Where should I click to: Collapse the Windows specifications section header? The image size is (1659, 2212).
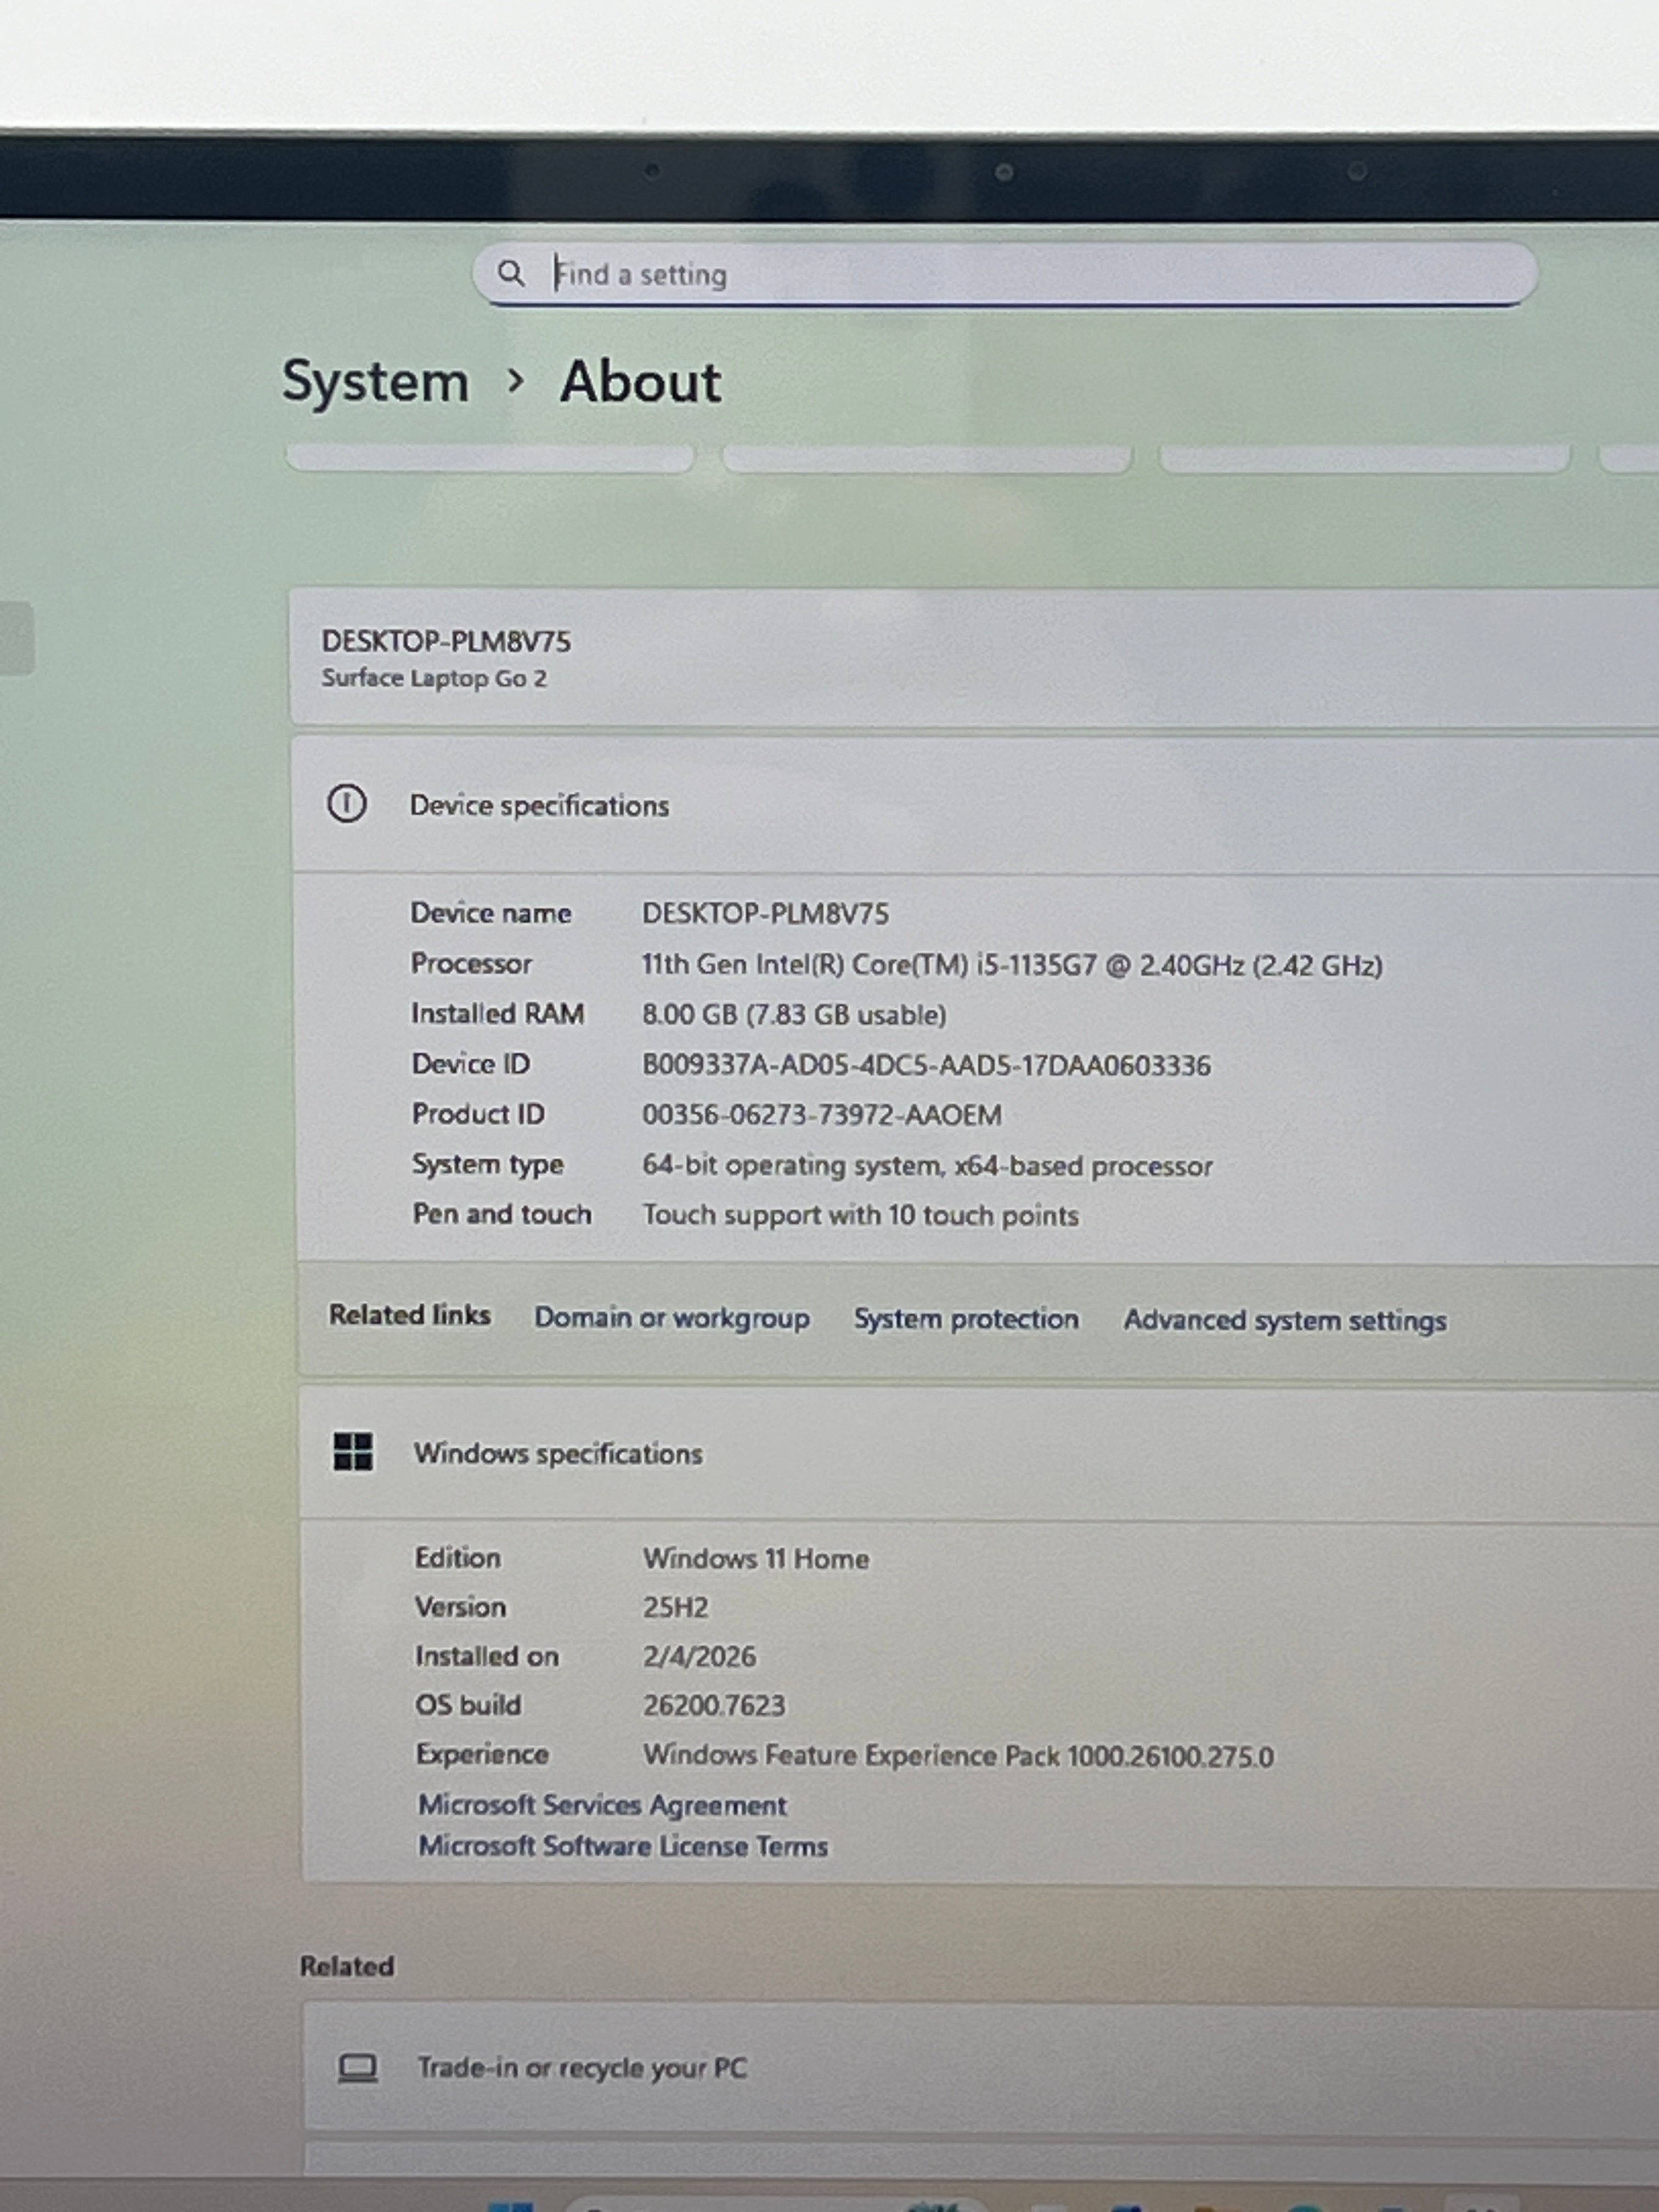[980, 1453]
